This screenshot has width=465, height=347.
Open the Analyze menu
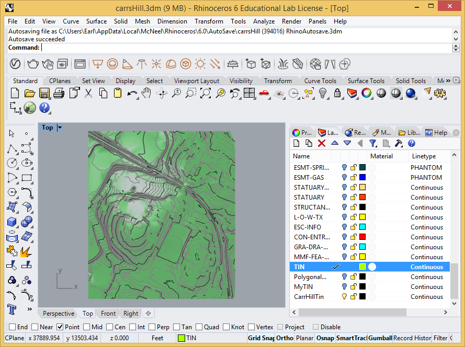(264, 21)
